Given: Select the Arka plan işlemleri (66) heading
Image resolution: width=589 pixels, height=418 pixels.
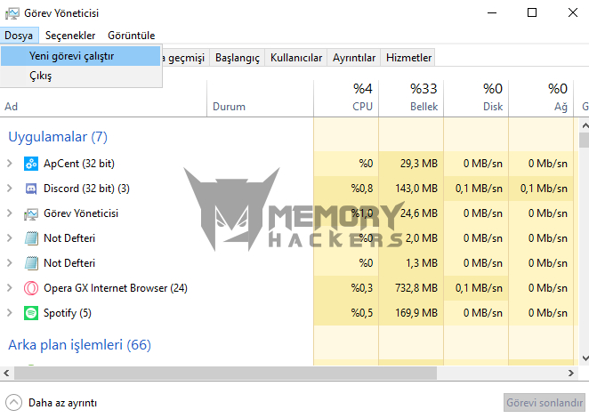Looking at the screenshot, I should pos(80,345).
